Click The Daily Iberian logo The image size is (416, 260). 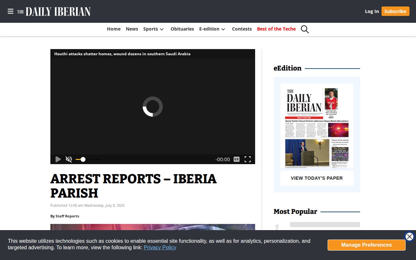(54, 11)
